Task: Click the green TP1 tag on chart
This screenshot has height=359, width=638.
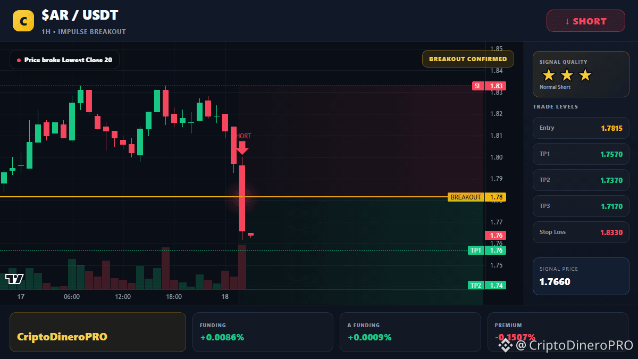Action: click(476, 251)
